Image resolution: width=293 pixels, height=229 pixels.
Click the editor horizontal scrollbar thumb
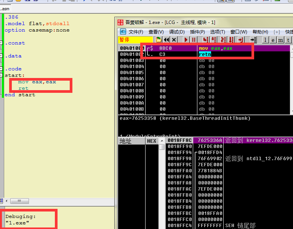(x=19, y=201)
